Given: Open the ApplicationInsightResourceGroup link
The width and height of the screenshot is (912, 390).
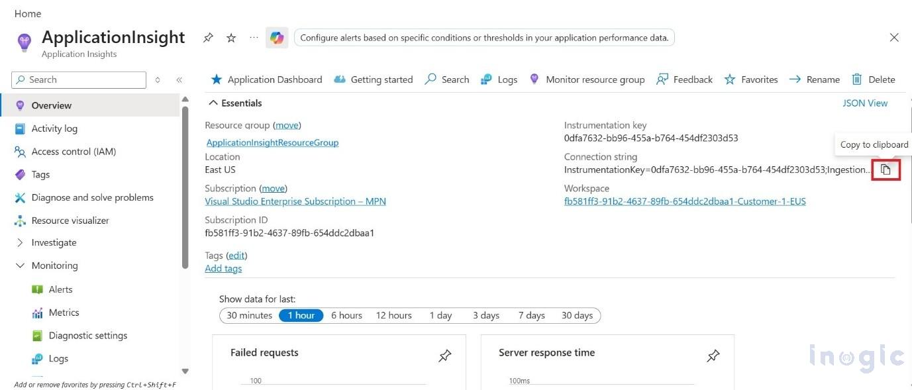Looking at the screenshot, I should tap(272, 142).
